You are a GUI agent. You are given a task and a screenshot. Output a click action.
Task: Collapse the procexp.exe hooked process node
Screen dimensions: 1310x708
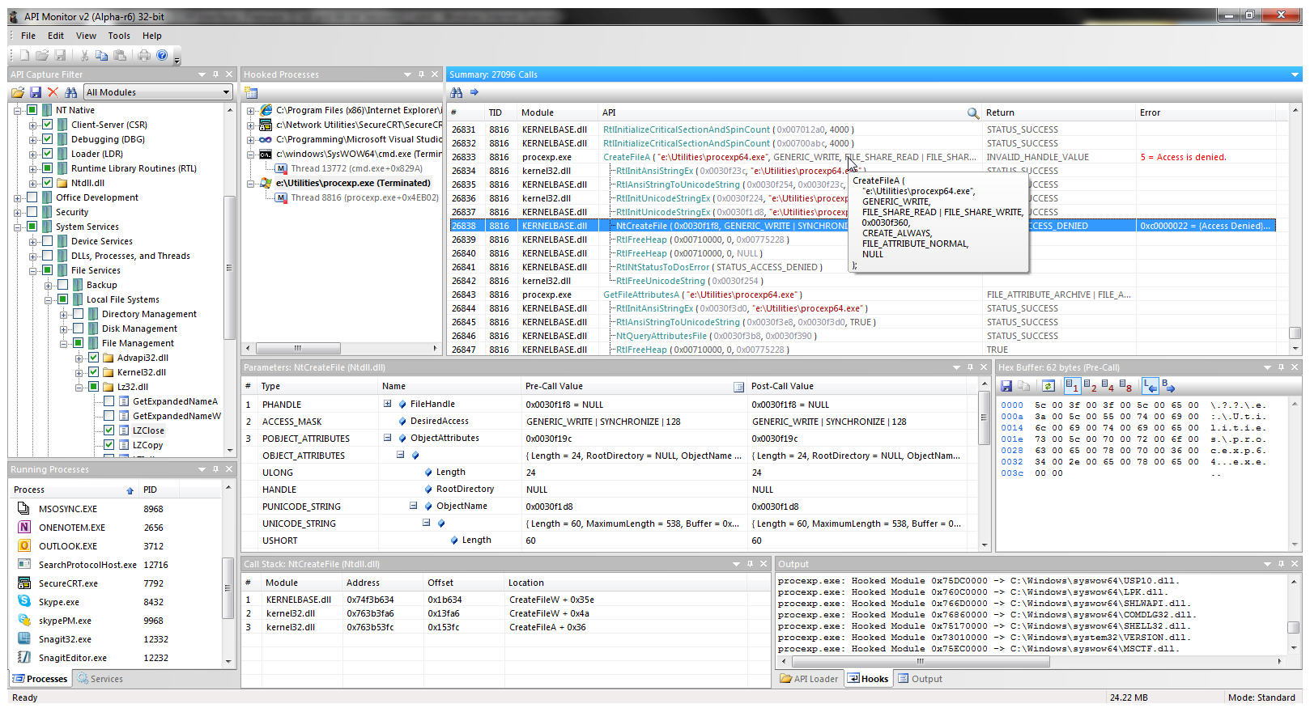tap(251, 184)
